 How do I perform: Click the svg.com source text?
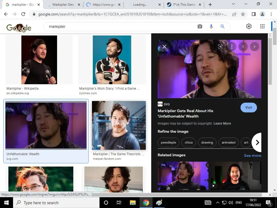click(12, 159)
